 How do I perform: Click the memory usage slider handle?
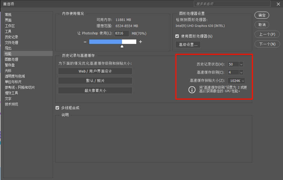[x=122, y=46]
